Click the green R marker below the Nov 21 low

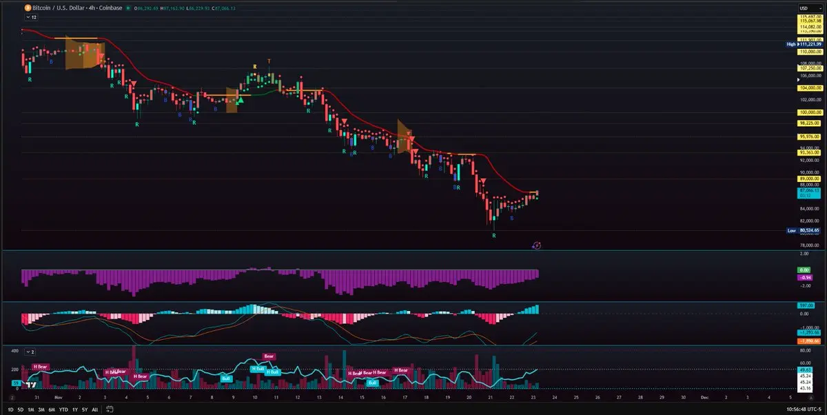pos(494,235)
